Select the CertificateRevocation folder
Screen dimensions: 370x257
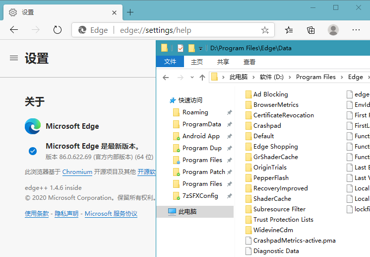coord(280,115)
